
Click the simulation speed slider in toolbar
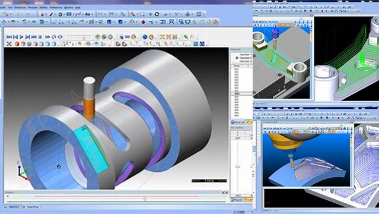(x=79, y=37)
